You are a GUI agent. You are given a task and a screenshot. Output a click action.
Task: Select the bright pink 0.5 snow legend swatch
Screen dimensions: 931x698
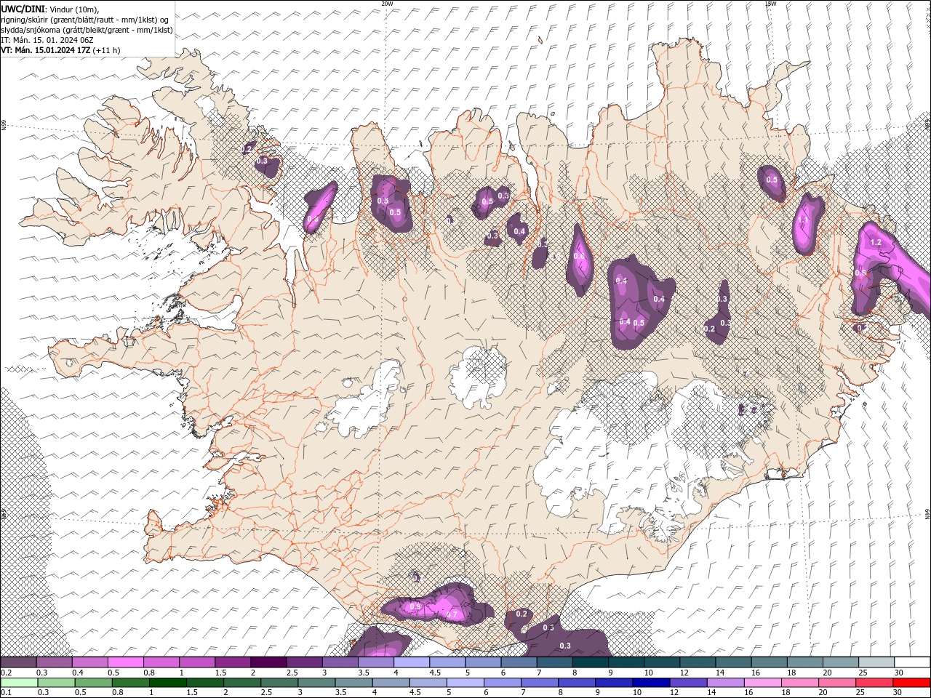click(x=125, y=662)
